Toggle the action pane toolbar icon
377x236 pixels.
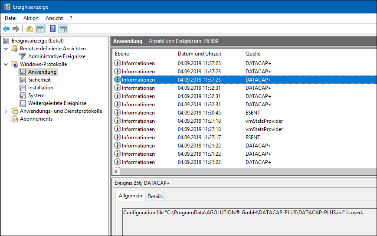pos(63,29)
